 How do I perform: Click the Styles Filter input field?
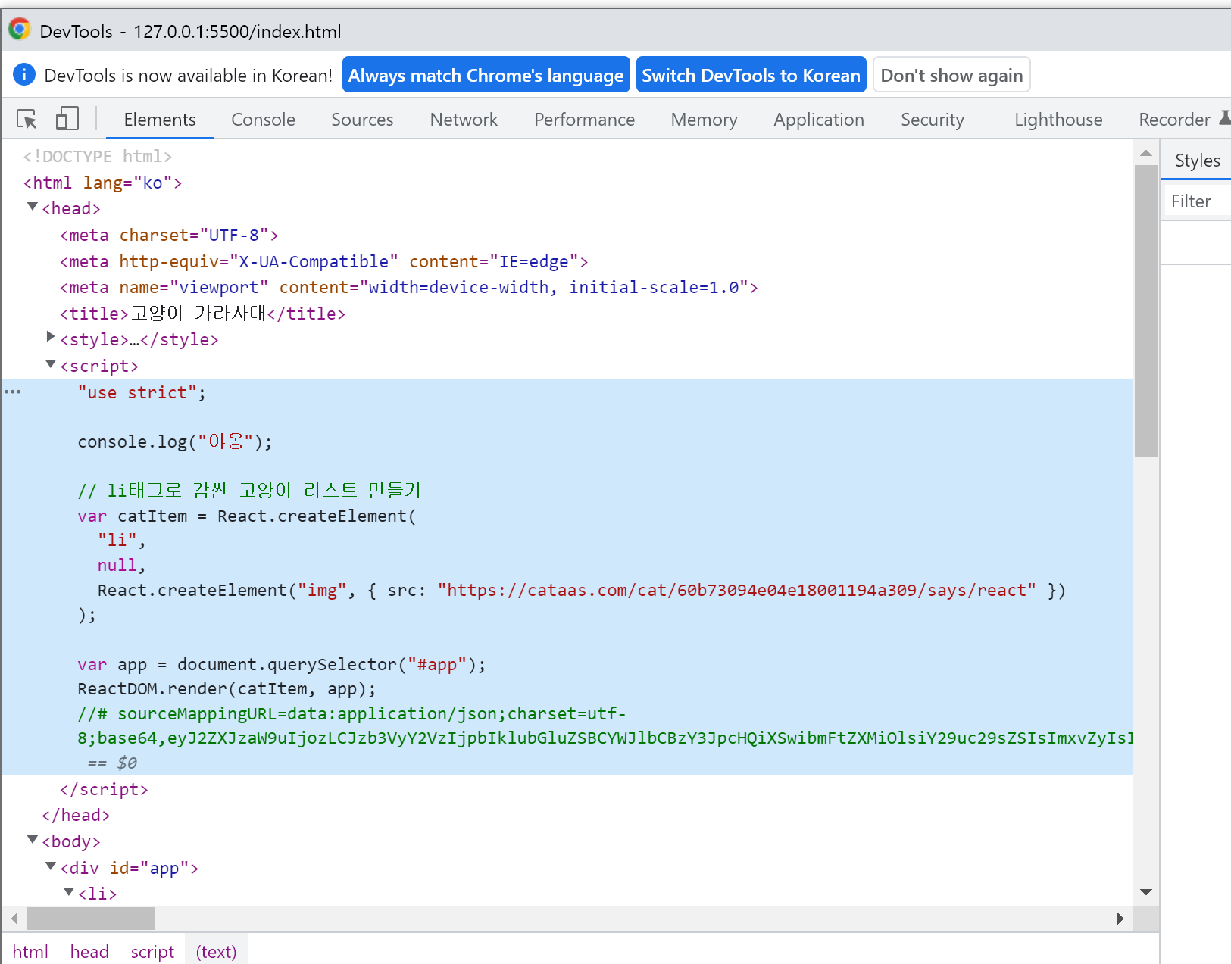click(x=1198, y=201)
